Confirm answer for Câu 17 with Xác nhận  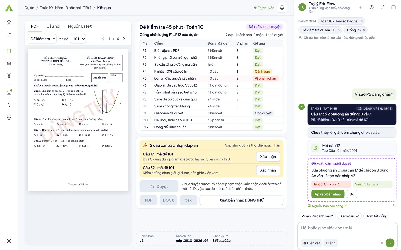click(x=268, y=157)
